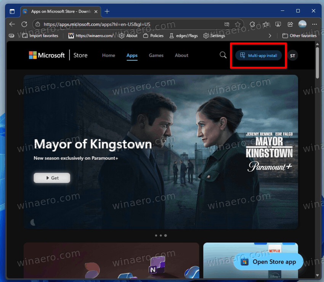Refresh the current page
324x282 pixels.
[24, 24]
